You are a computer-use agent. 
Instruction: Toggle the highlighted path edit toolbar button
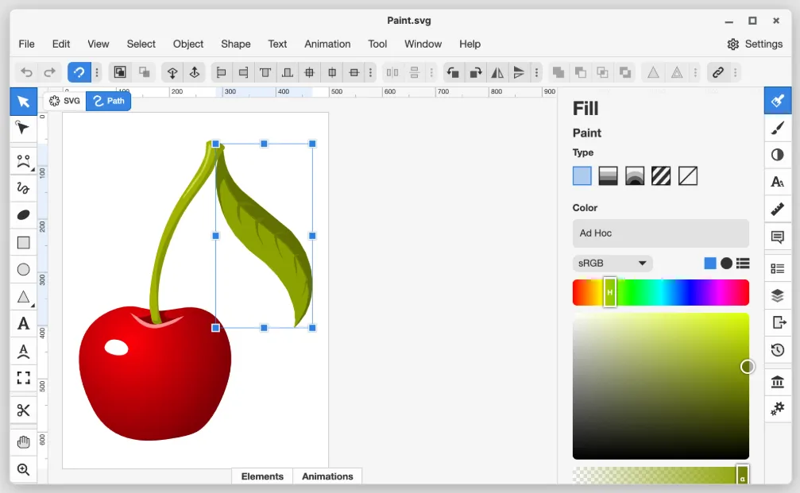click(79, 72)
